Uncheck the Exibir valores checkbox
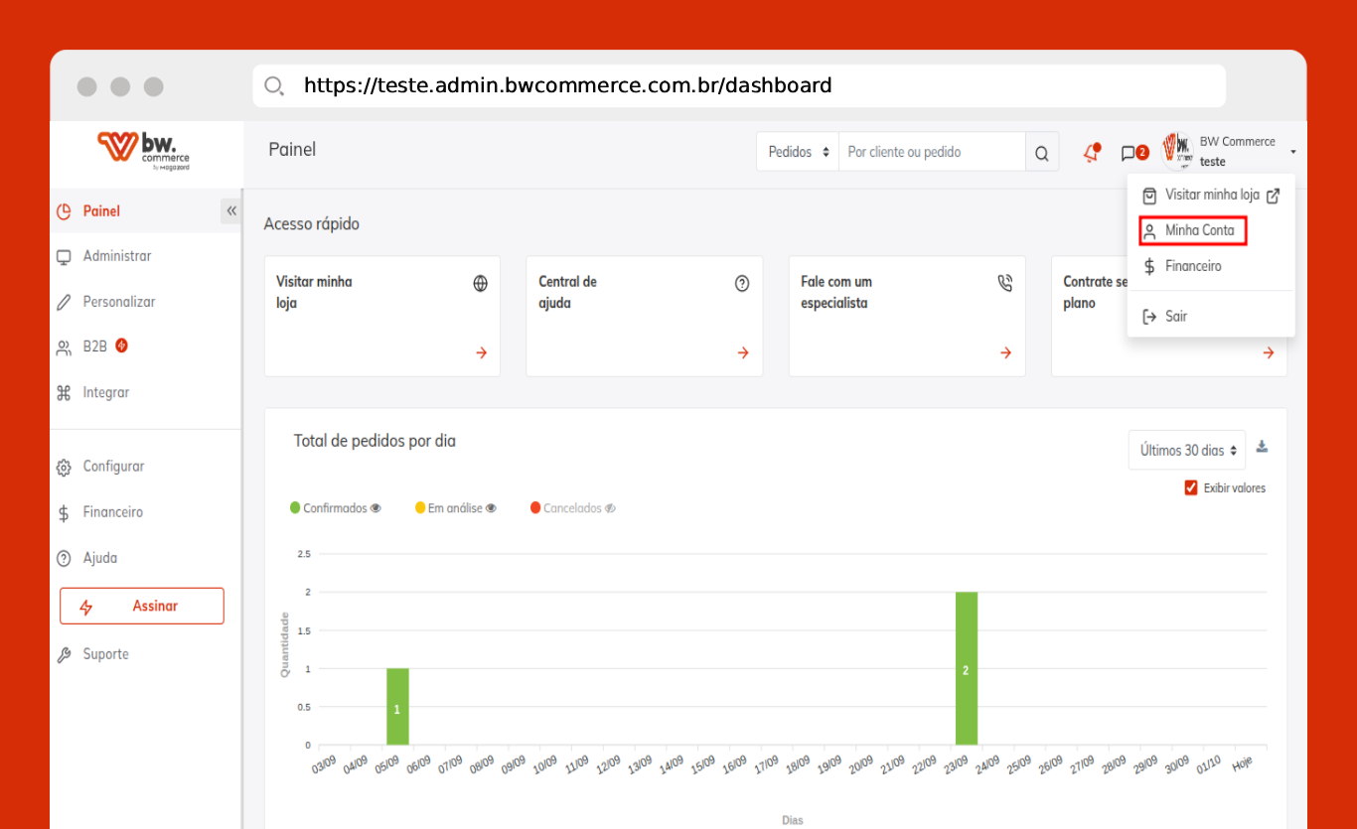The image size is (1357, 829). click(1191, 487)
